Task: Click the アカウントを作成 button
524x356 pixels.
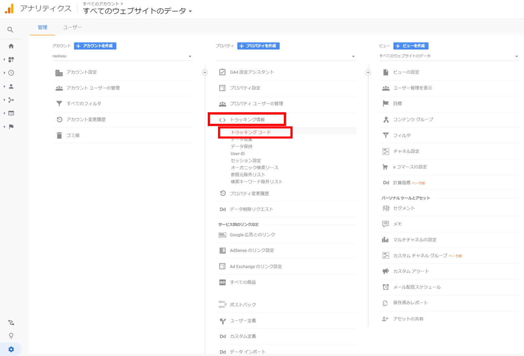Action: 95,46
